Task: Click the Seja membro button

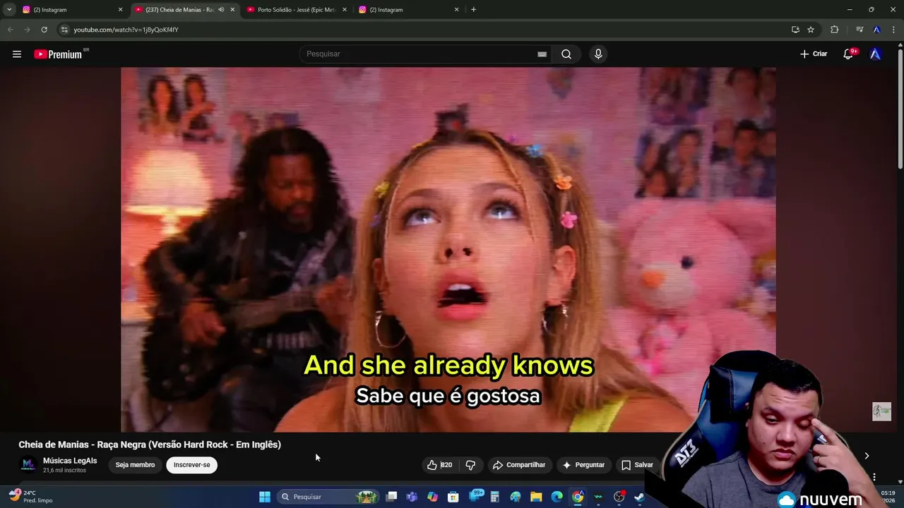Action: point(135,465)
